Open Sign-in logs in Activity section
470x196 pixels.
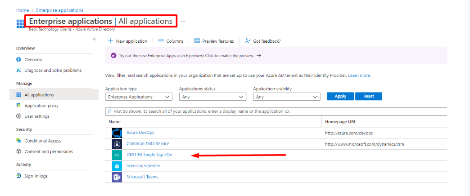(36, 176)
